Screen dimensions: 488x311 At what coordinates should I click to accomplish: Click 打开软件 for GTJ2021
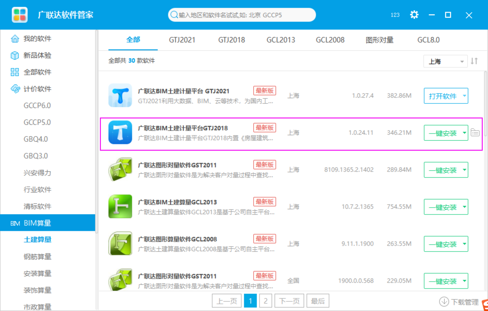click(x=442, y=96)
